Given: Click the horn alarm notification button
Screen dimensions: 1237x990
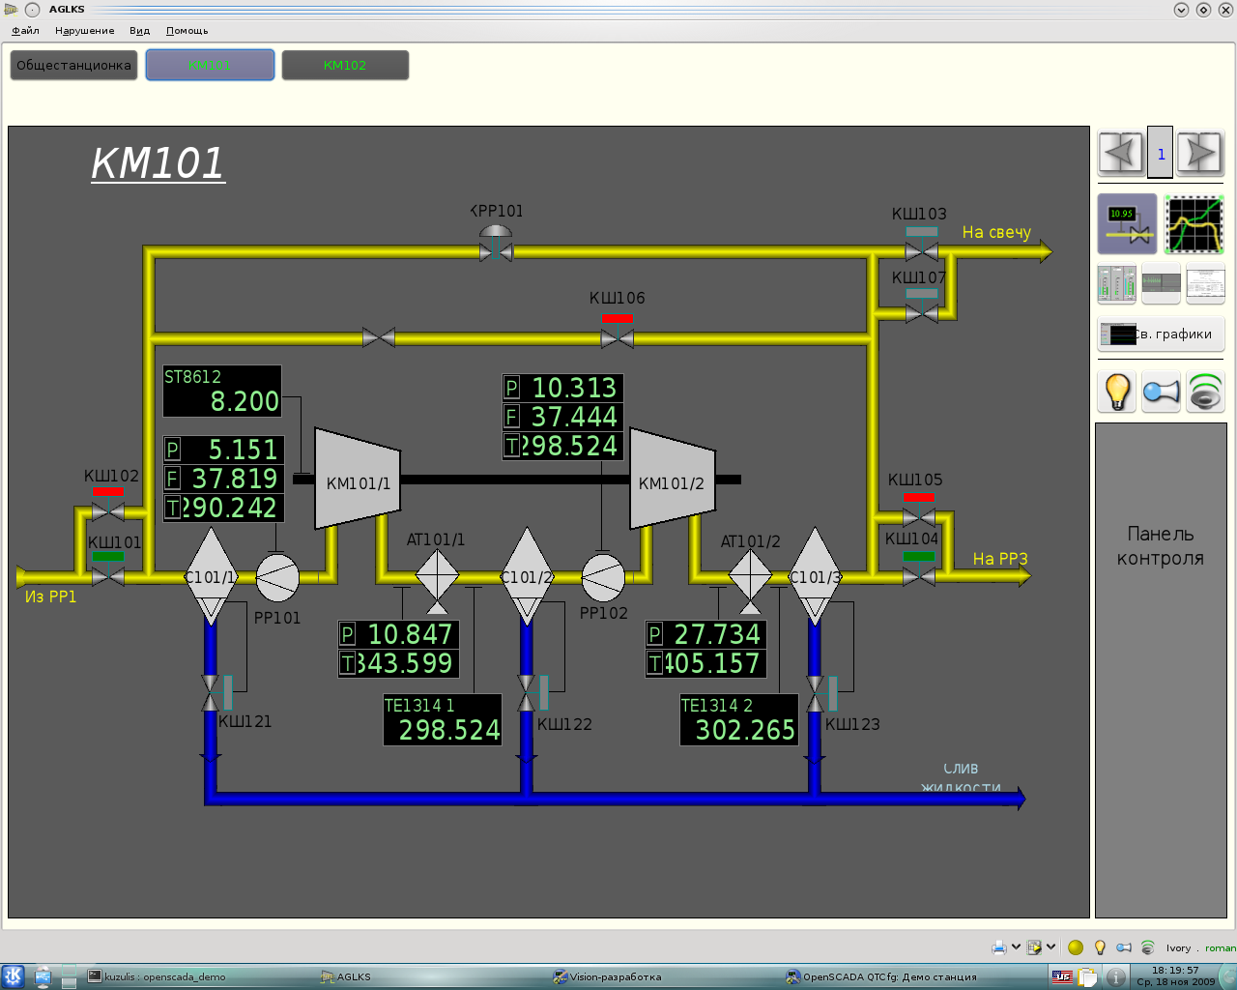Looking at the screenshot, I should pos(1161,392).
